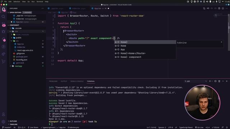Click the split editor right icon
230x129 pixels.
point(223,8)
